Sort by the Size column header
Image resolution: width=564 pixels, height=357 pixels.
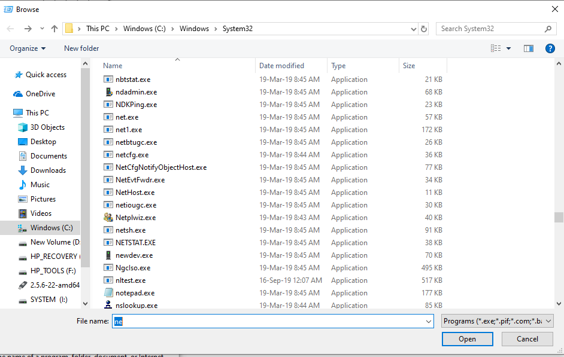pyautogui.click(x=409, y=66)
